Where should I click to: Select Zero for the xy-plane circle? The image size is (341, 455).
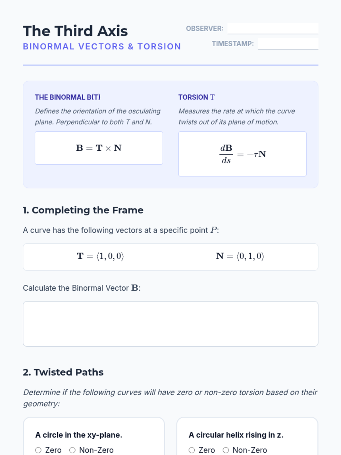(38, 450)
